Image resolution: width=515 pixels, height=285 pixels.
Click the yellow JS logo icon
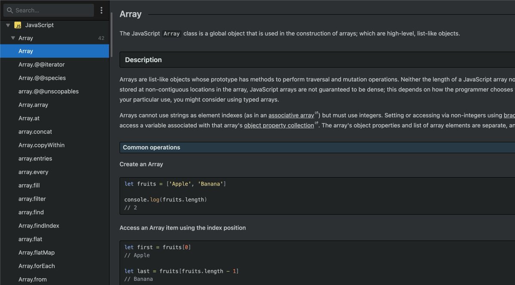18,25
